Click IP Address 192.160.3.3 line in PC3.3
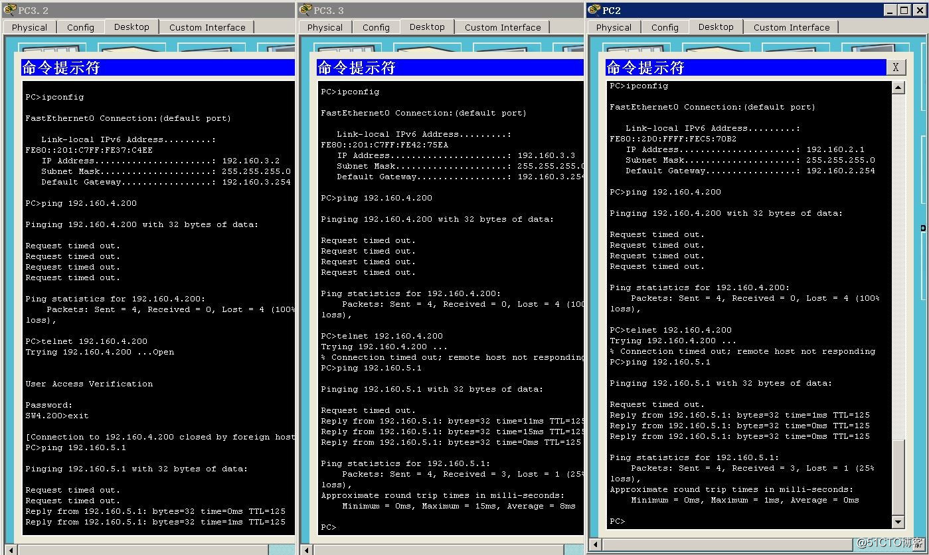This screenshot has height=555, width=929. click(456, 155)
